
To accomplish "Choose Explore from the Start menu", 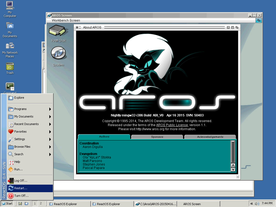I will click(x=30, y=98).
